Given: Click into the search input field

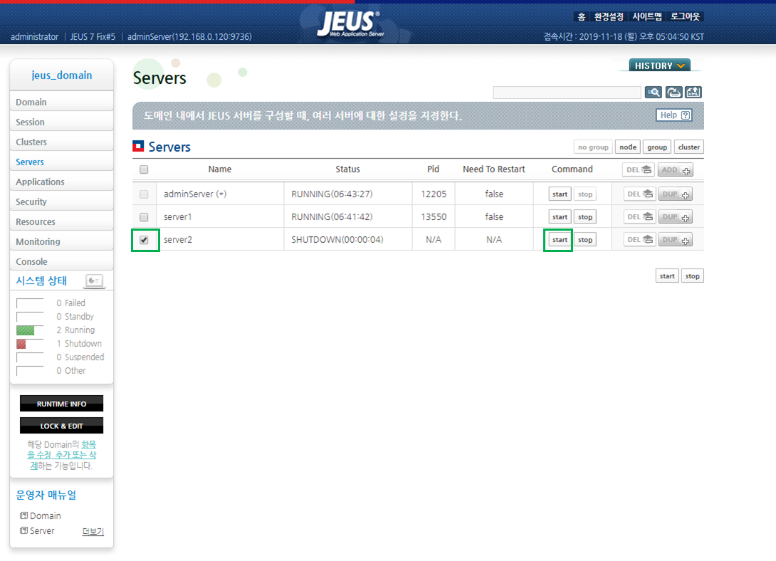Looking at the screenshot, I should tap(567, 93).
